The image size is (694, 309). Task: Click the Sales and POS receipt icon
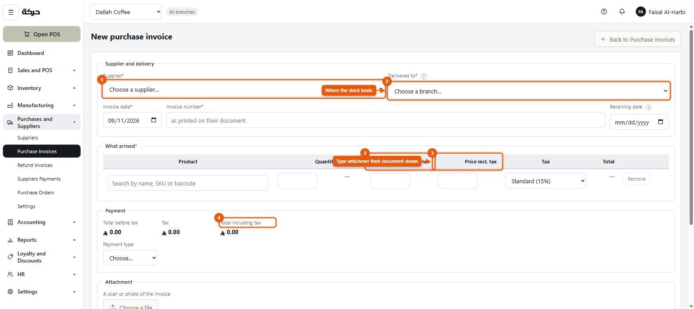(10, 70)
